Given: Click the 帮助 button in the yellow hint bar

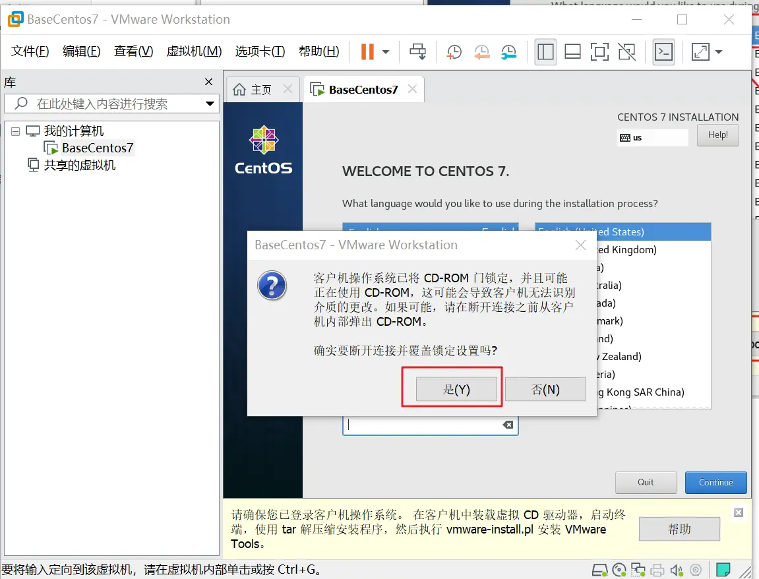Looking at the screenshot, I should [x=679, y=529].
